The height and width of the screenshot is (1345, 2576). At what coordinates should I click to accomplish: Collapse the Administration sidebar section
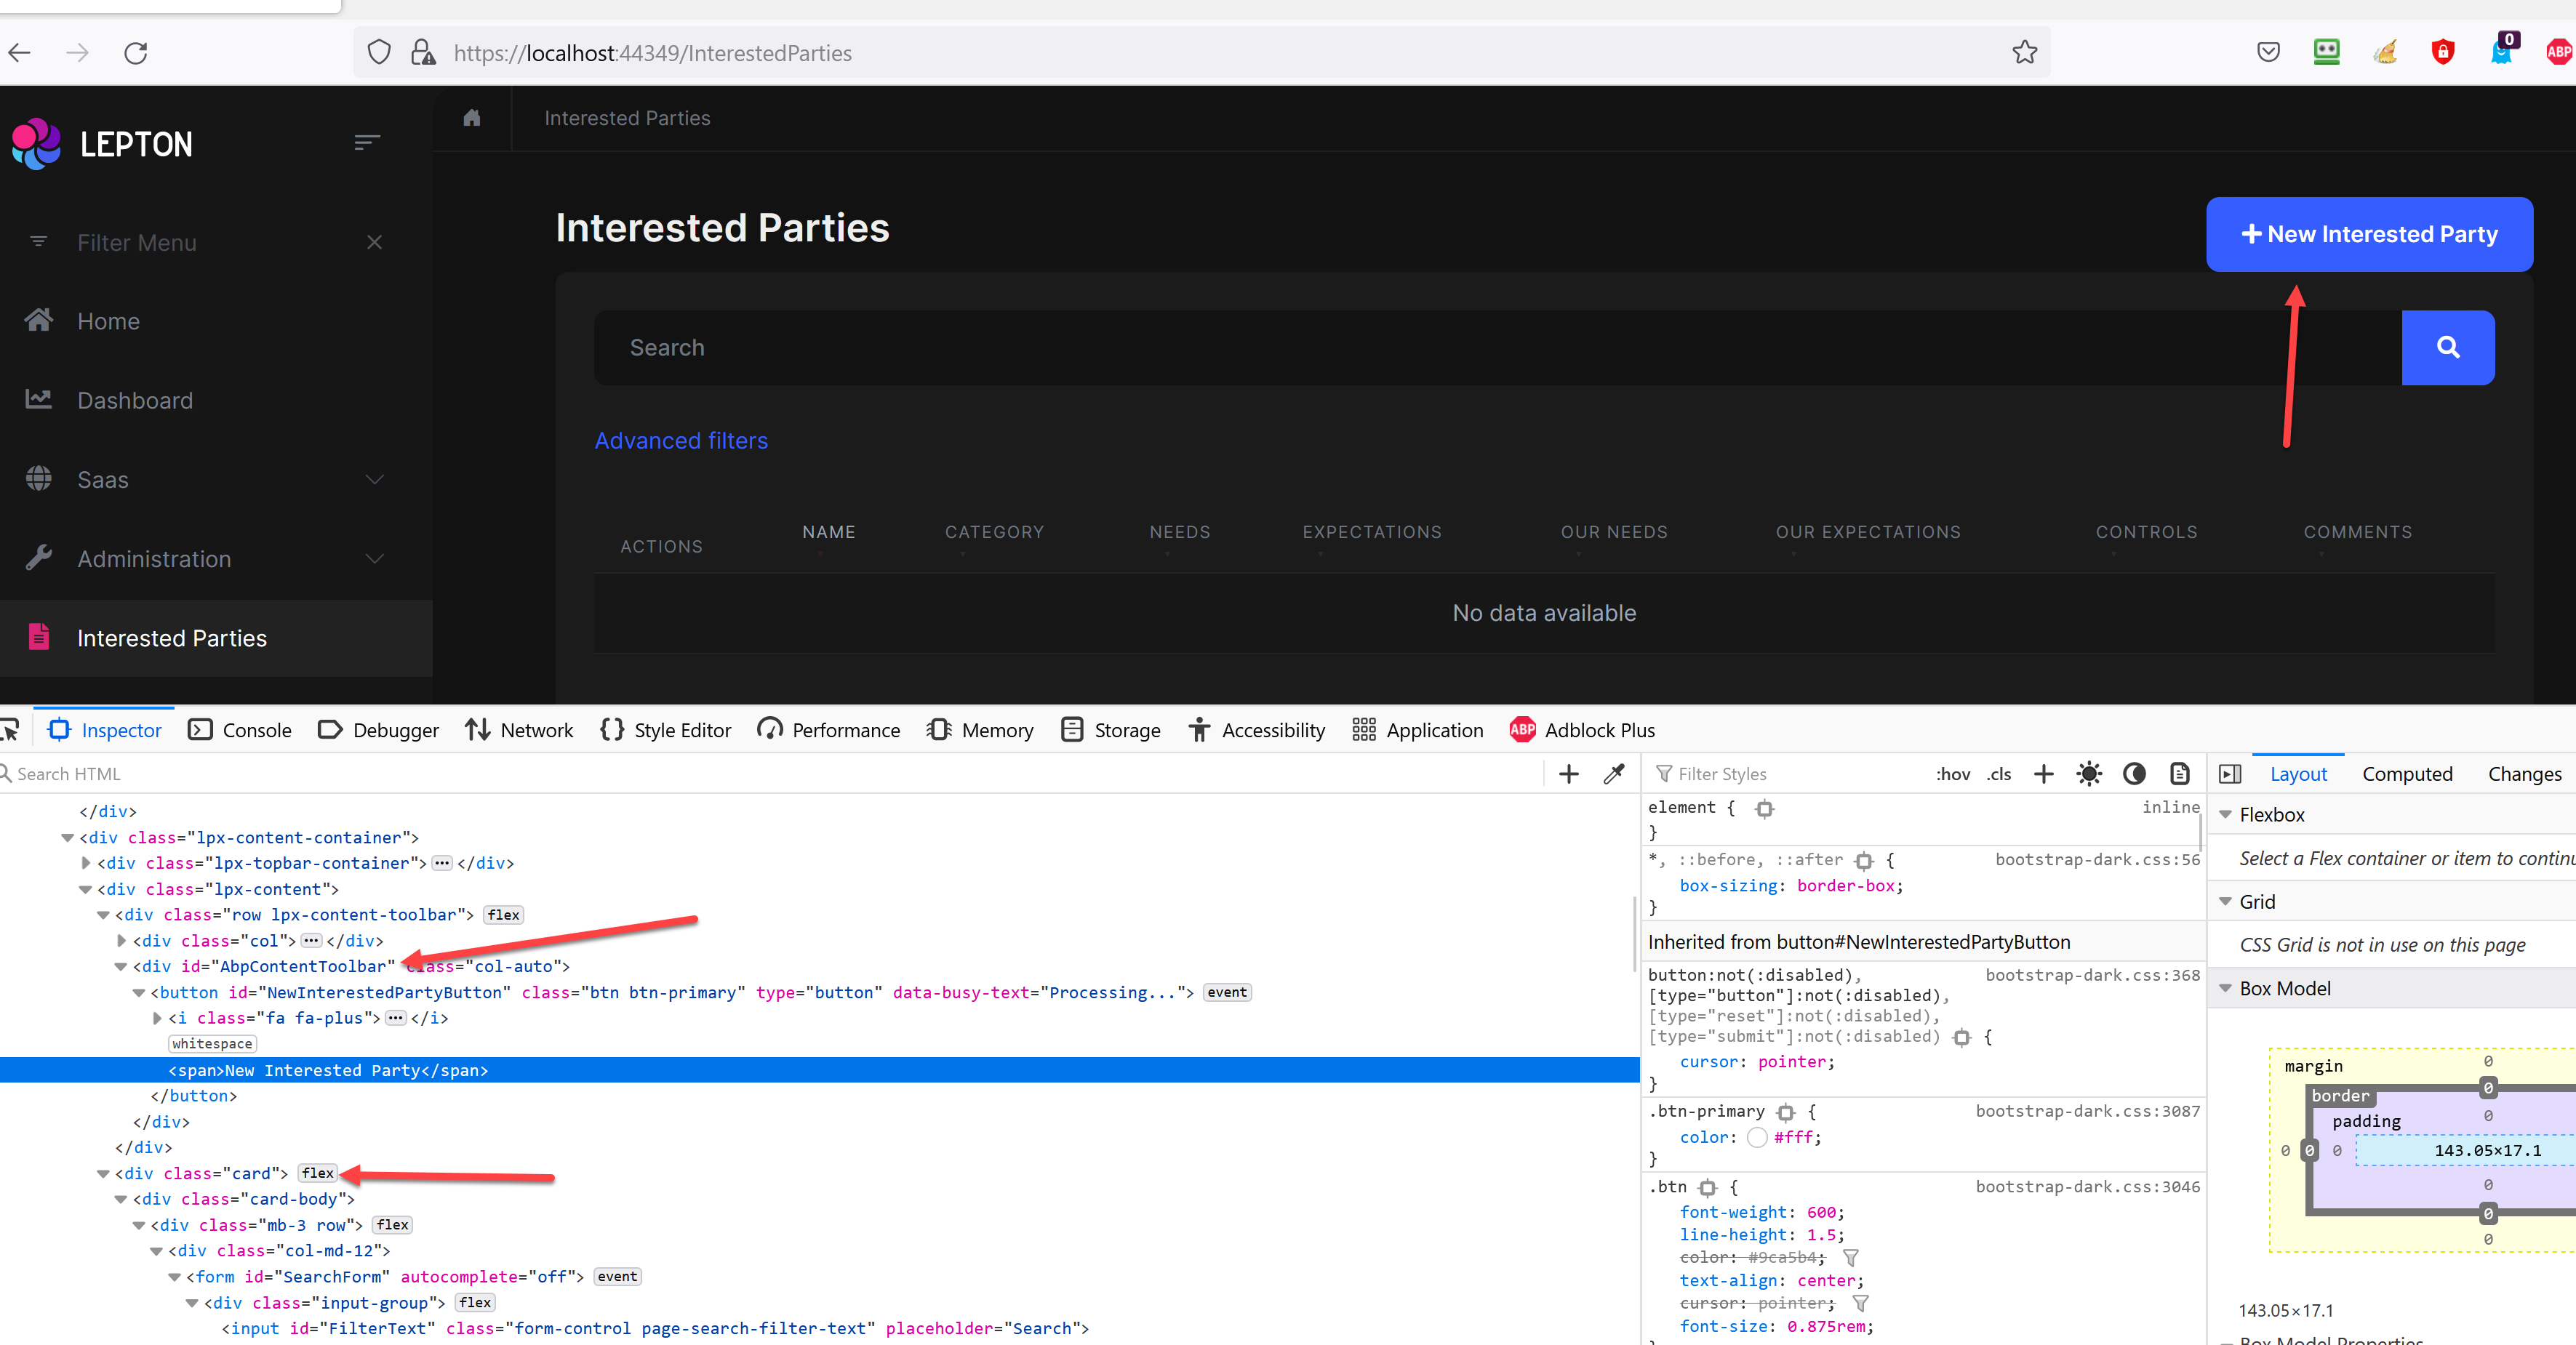tap(375, 559)
